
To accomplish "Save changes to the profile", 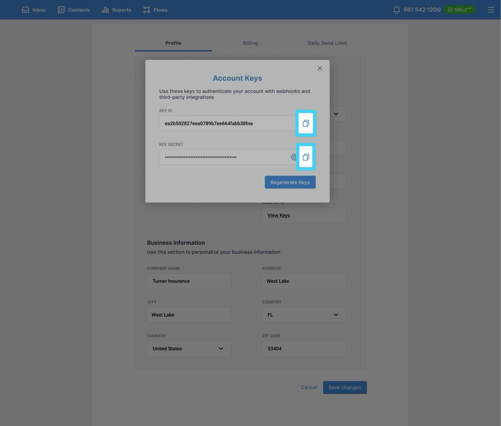I will [x=345, y=387].
